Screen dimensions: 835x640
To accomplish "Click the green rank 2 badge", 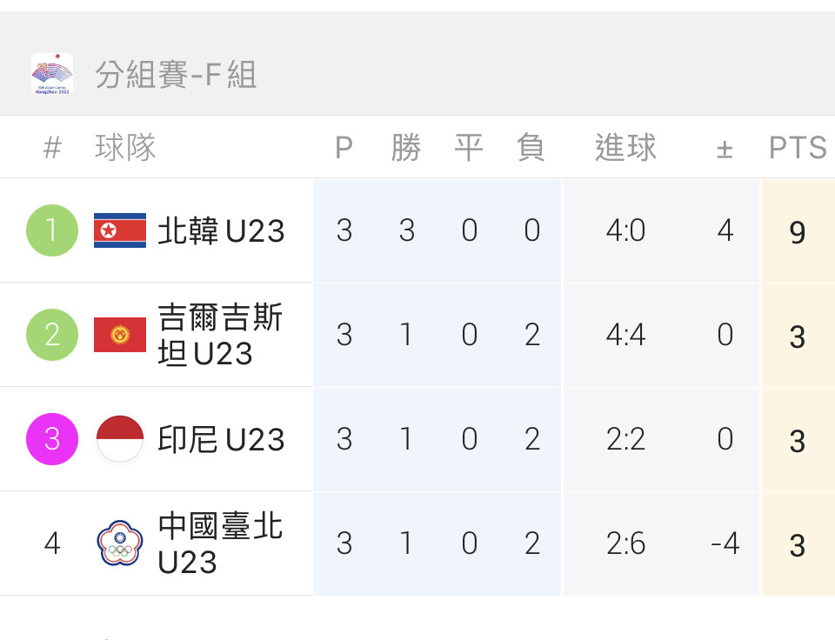I will click(x=52, y=335).
